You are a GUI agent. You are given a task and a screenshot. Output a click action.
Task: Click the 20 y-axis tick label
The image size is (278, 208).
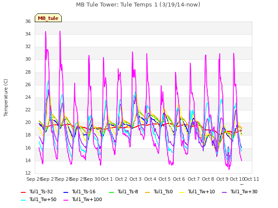pos(28,122)
